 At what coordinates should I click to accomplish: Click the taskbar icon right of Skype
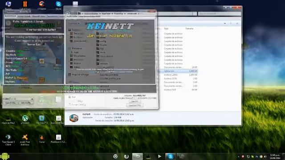click(181, 156)
